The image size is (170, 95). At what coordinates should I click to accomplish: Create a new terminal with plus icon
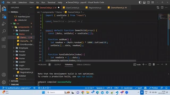[x=143, y=64]
